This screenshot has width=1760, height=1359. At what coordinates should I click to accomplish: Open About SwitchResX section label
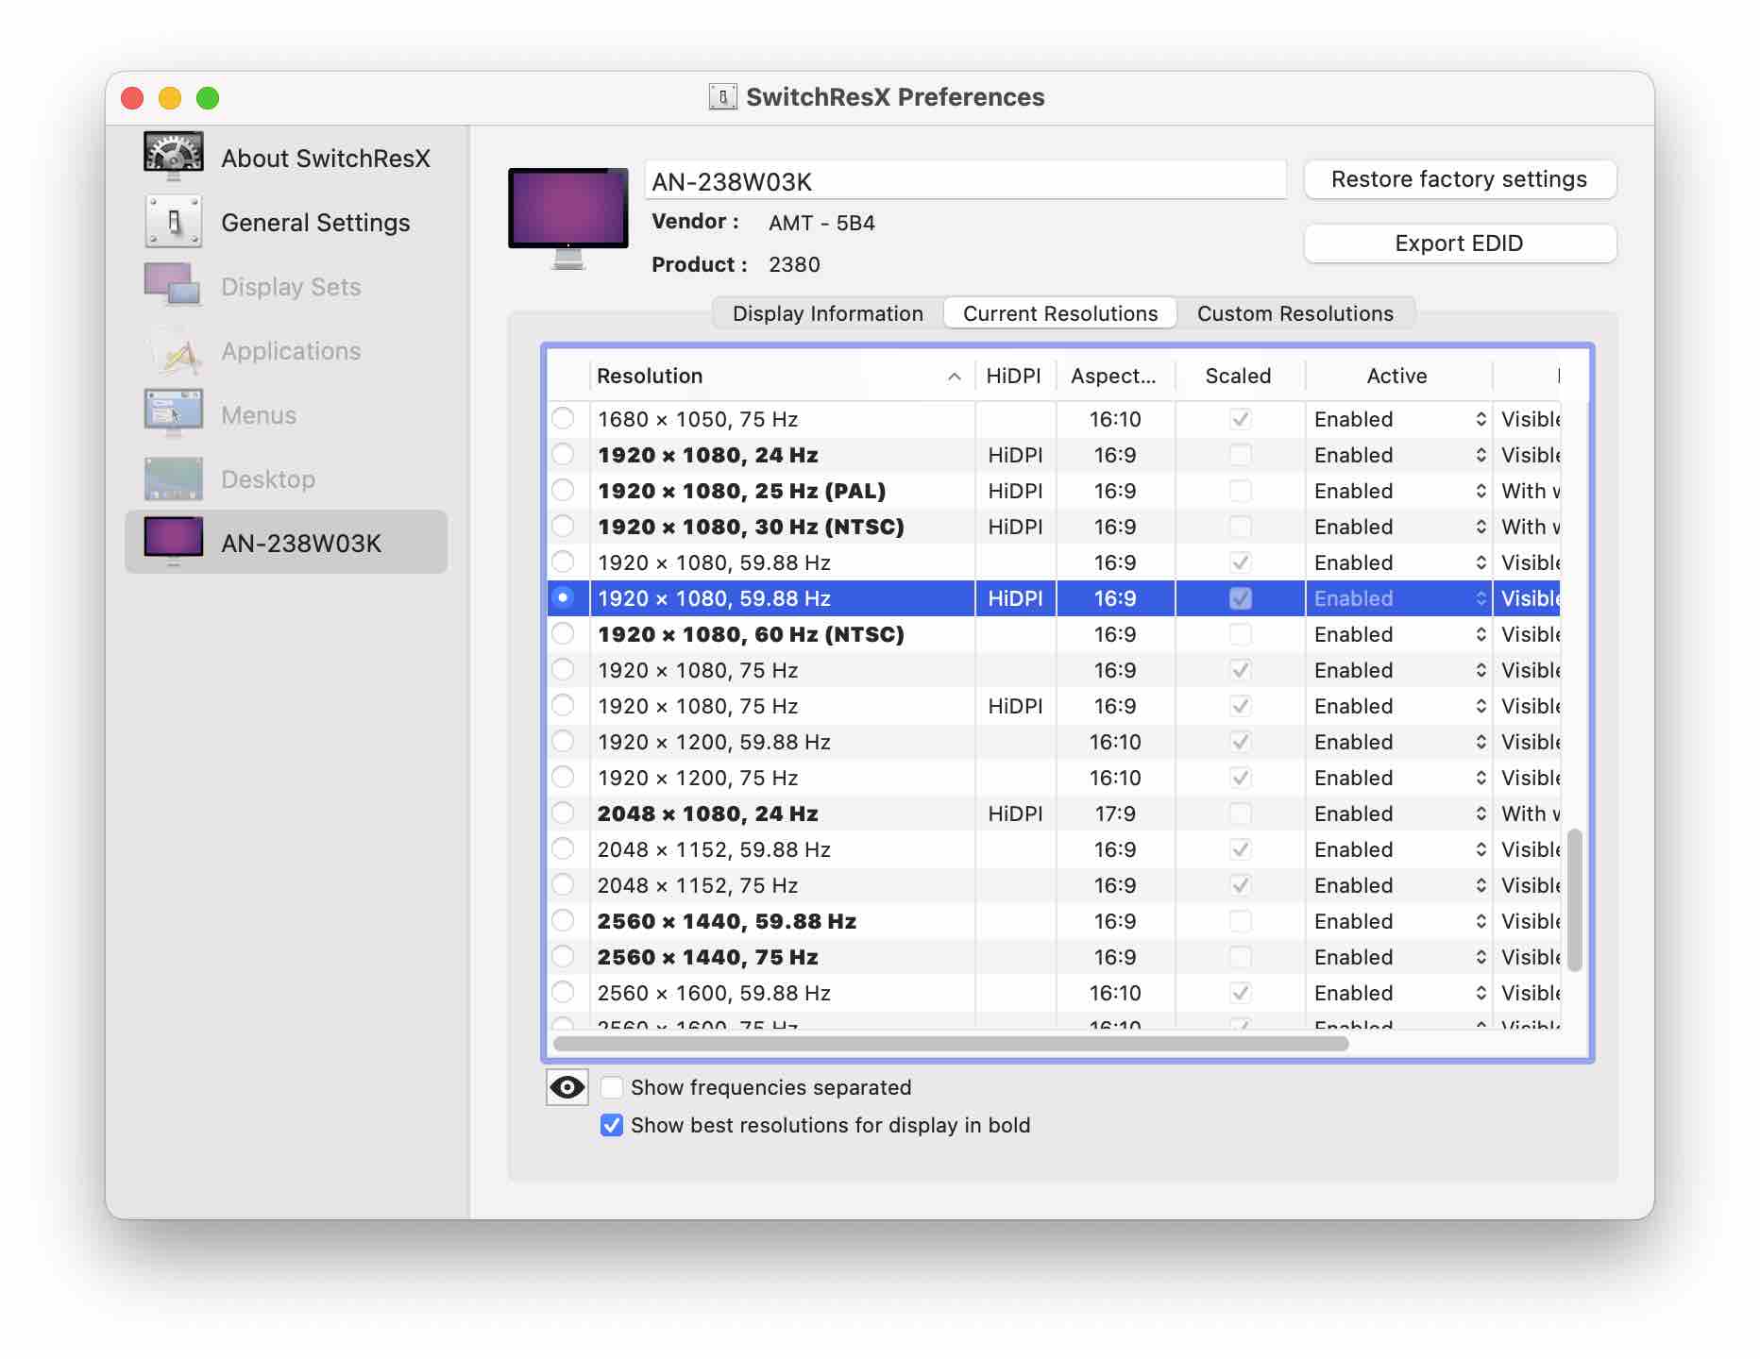click(x=326, y=158)
